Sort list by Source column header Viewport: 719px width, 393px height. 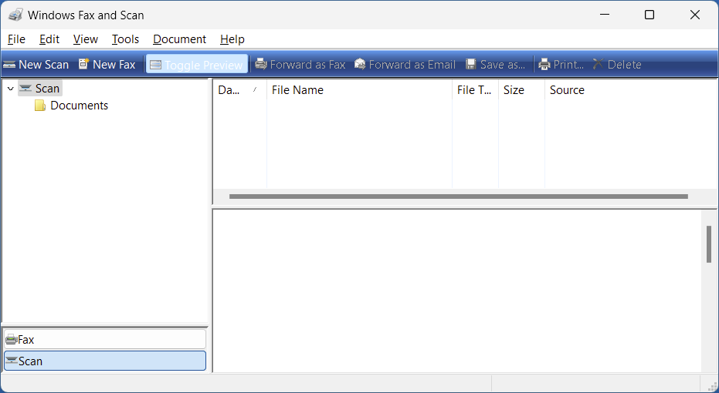coord(632,90)
